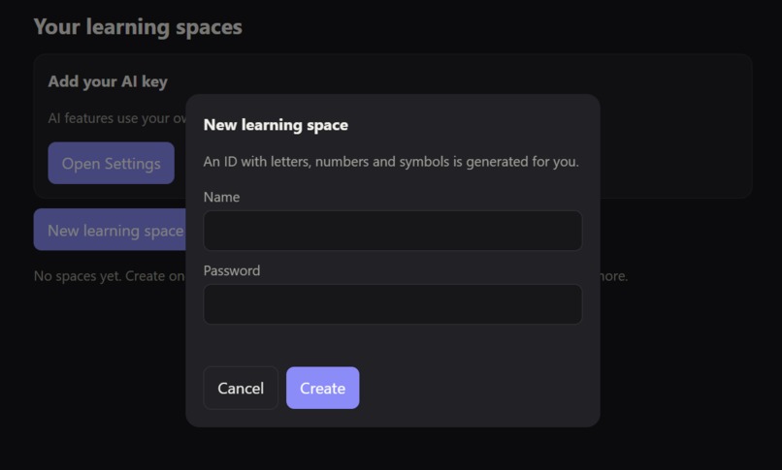
Task: Click the 'No spaces yet' message
Action: tap(110, 276)
